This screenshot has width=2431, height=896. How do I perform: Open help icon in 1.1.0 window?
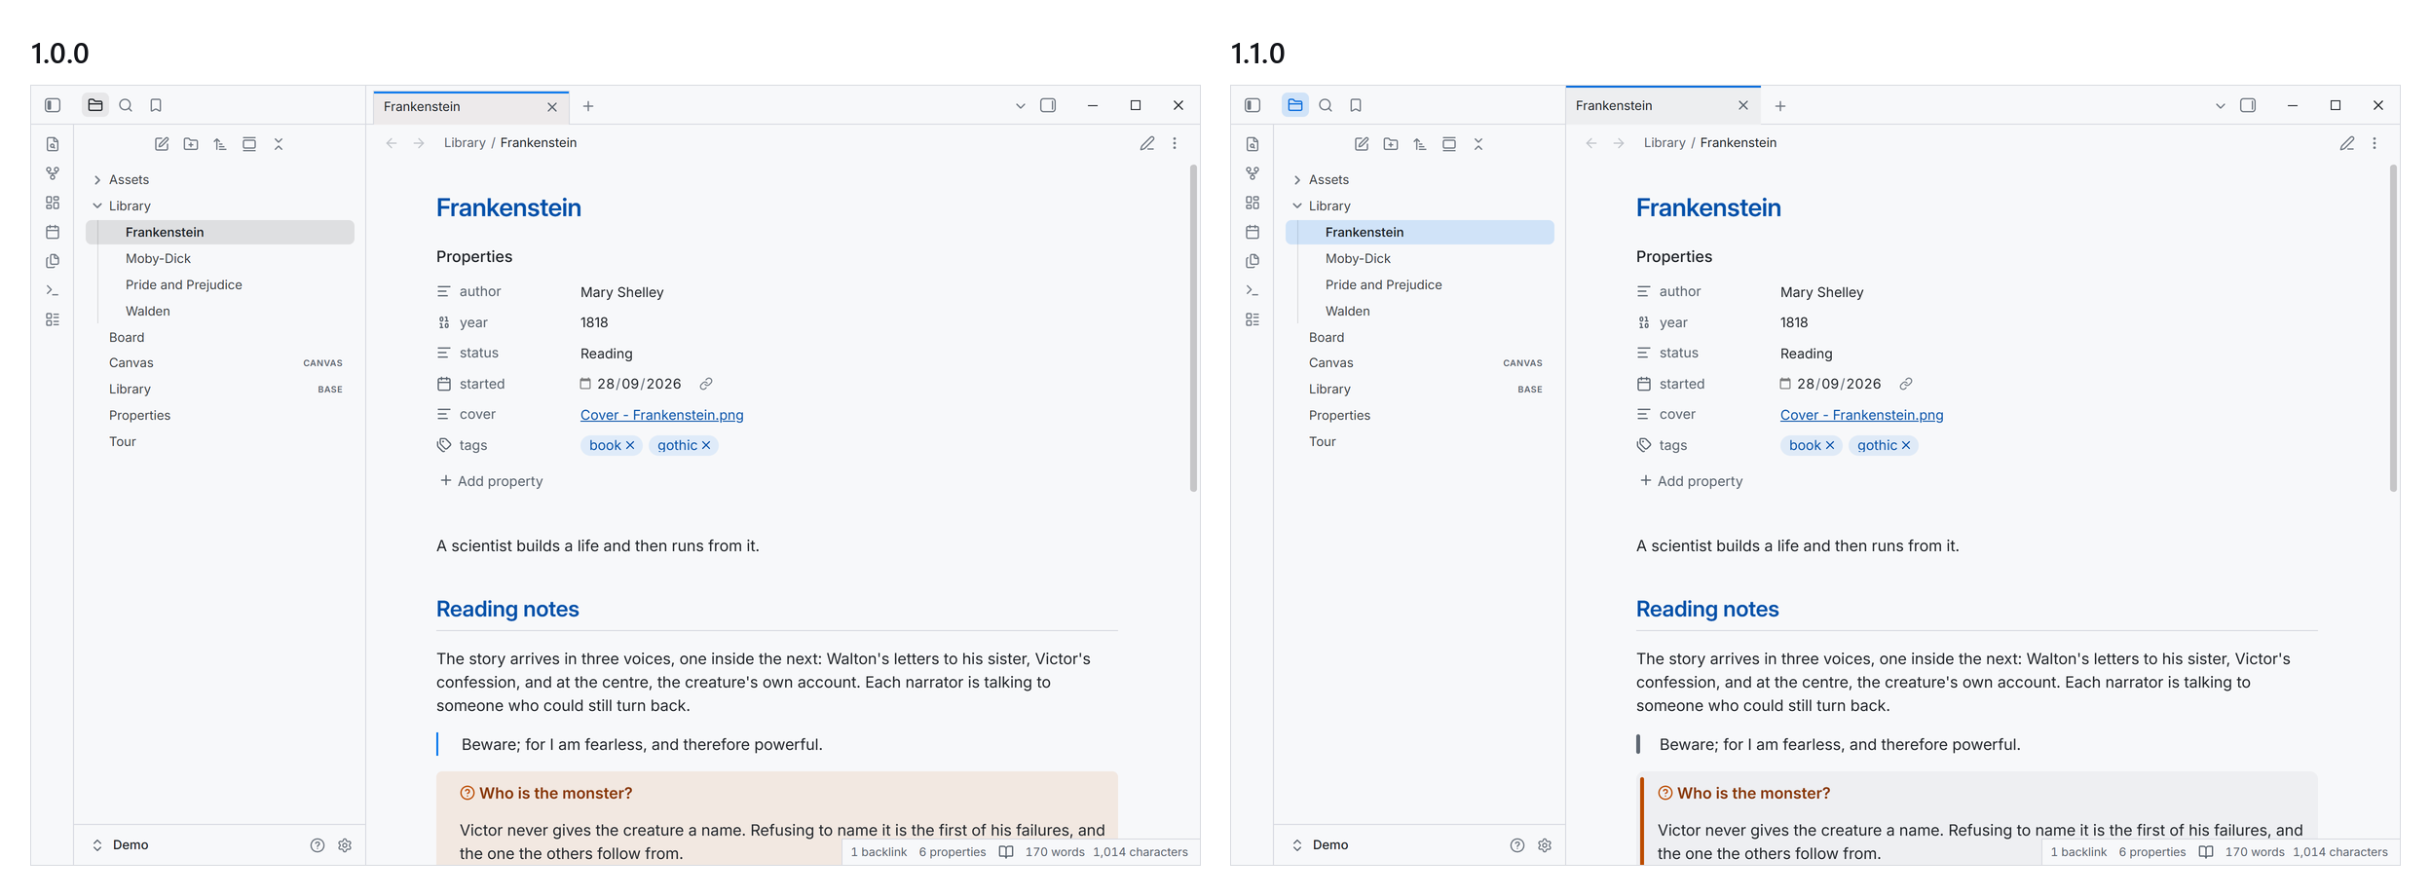coord(1517,845)
